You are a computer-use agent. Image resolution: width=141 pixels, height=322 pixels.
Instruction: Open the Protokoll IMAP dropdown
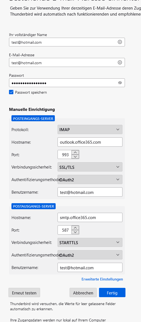90,129
